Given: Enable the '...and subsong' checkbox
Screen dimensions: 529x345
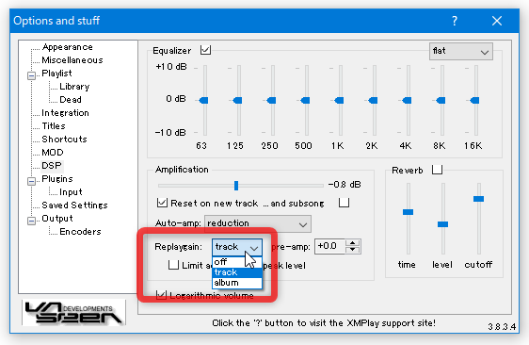Looking at the screenshot, I should tap(344, 203).
